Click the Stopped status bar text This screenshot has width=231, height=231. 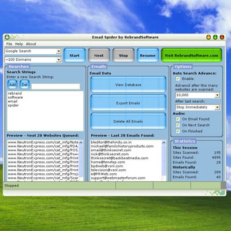[12, 186]
